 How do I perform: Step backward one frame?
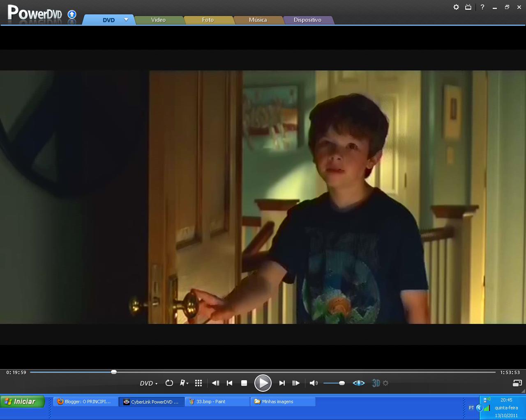(215, 383)
